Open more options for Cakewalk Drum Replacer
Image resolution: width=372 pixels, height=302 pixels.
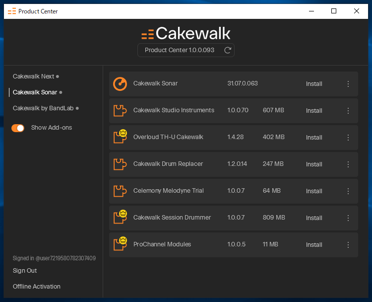click(x=348, y=164)
